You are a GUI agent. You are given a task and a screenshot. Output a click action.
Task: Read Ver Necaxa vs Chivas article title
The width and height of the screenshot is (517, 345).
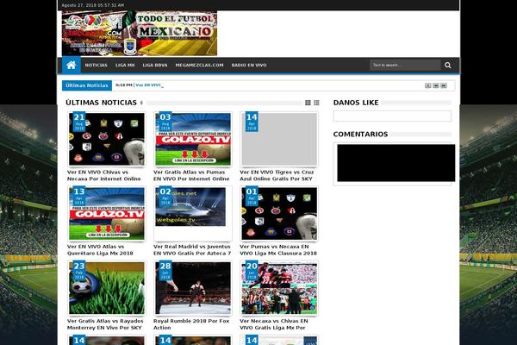pyautogui.click(x=274, y=324)
